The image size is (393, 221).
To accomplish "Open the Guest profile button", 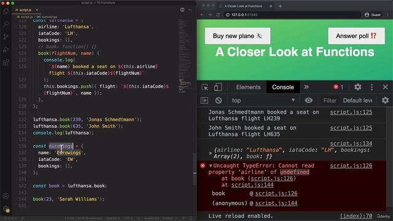I will click(x=373, y=15).
